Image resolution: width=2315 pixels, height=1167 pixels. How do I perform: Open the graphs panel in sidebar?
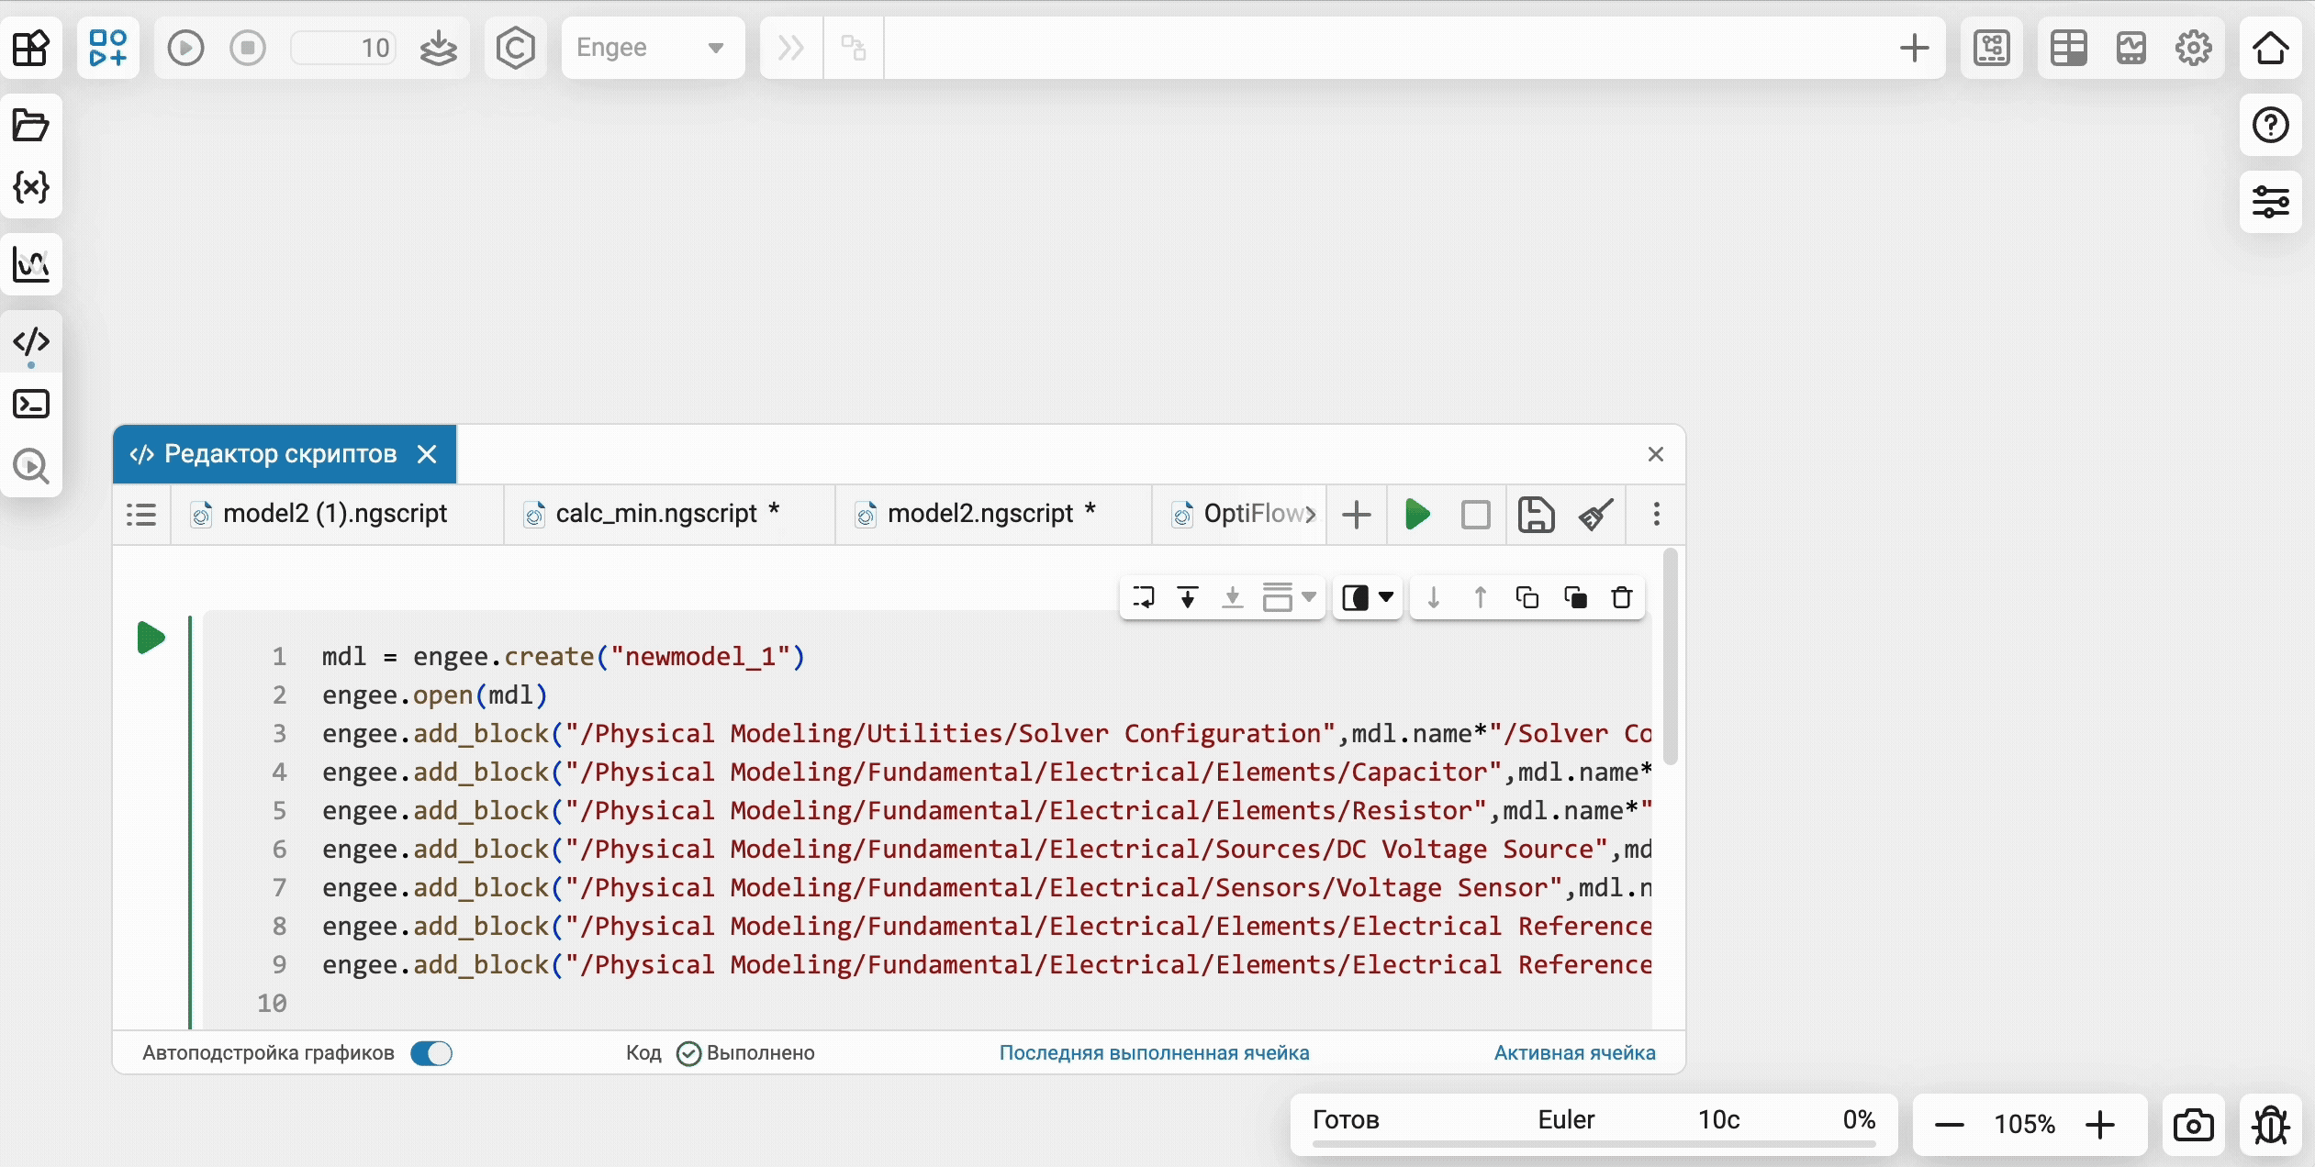30,265
